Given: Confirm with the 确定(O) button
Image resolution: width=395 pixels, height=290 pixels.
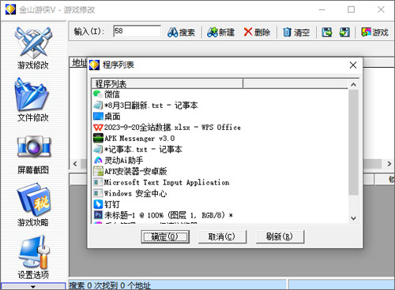Looking at the screenshot, I should coord(165,237).
